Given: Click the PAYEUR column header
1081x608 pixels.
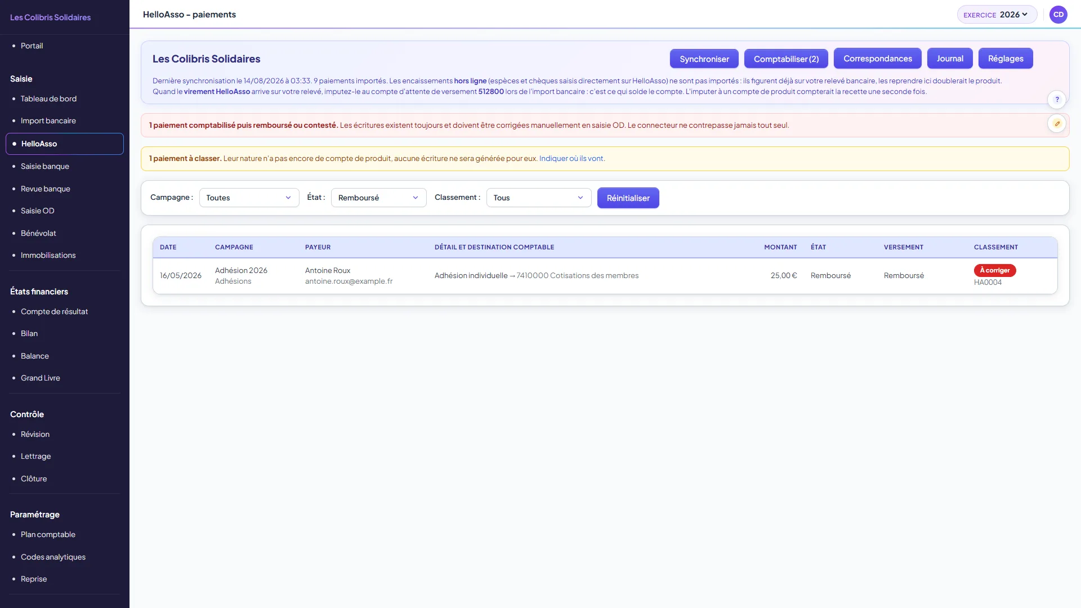Looking at the screenshot, I should (x=318, y=247).
